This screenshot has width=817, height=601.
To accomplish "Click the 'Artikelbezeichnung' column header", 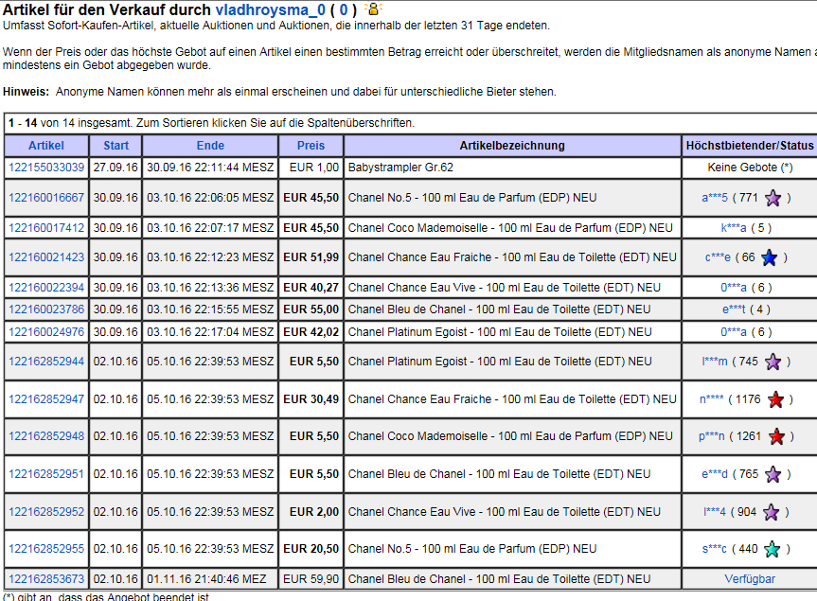I will [x=512, y=146].
